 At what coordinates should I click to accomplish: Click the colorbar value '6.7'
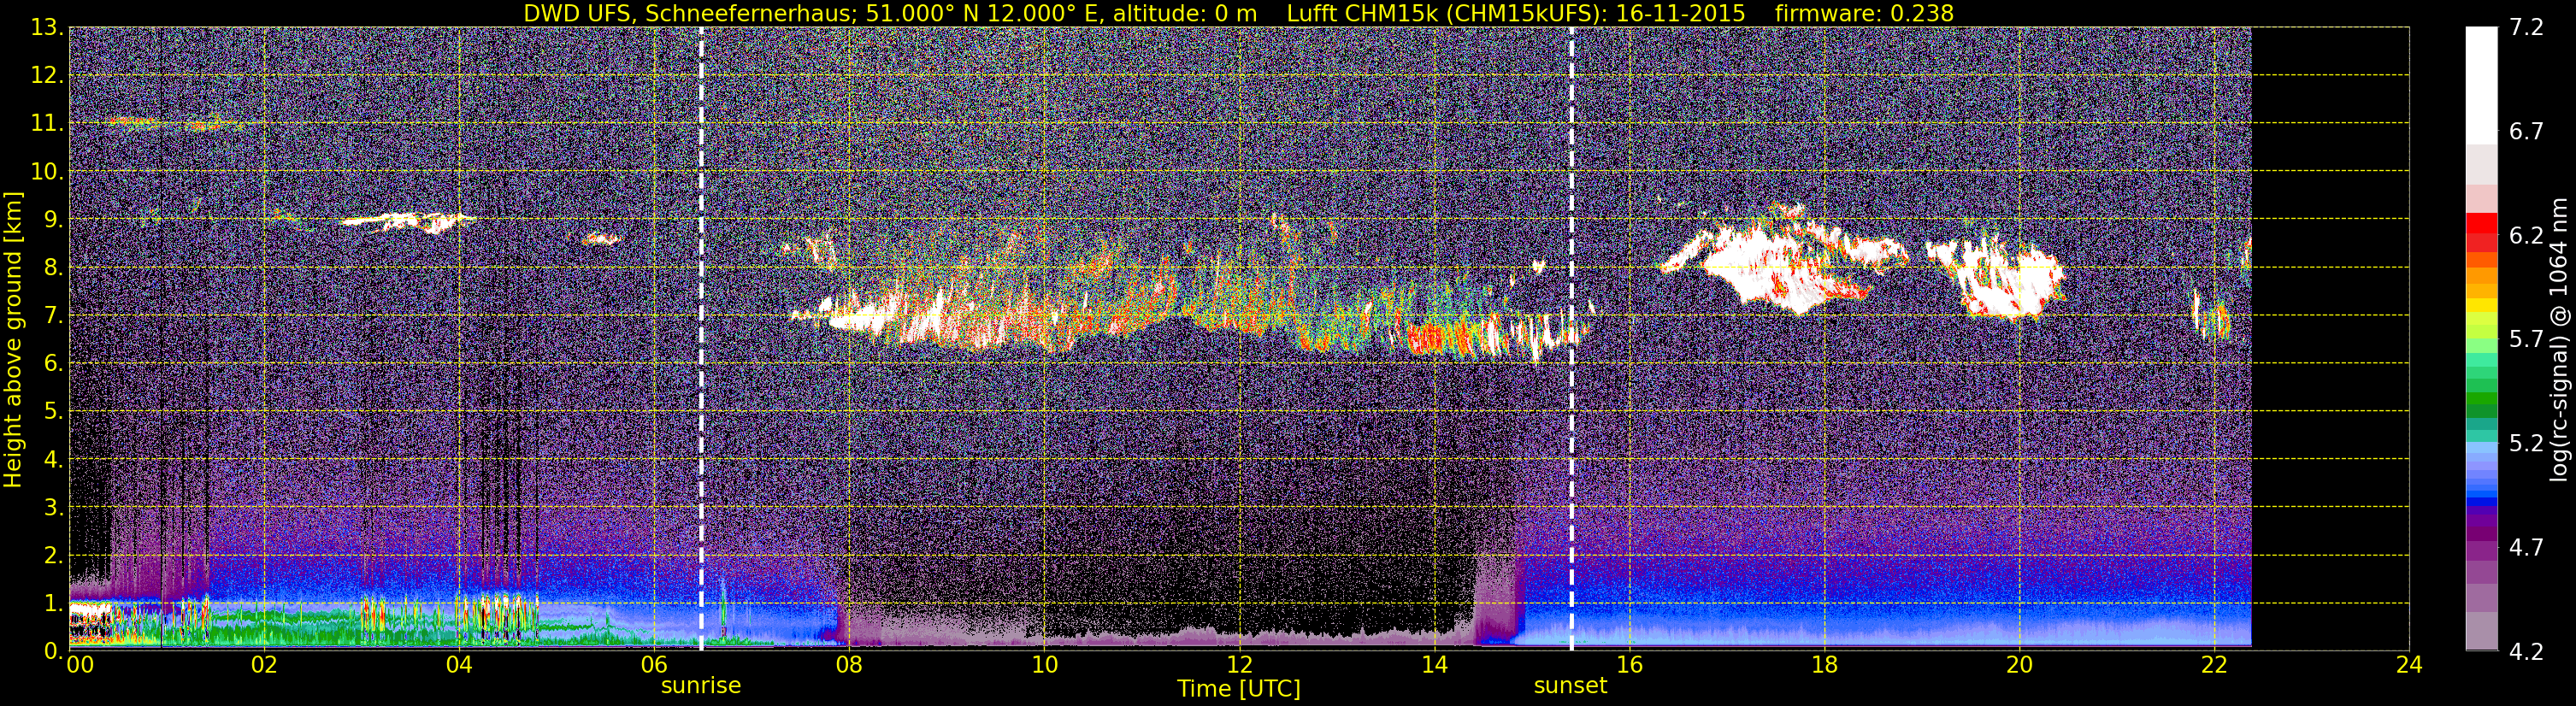(2526, 132)
